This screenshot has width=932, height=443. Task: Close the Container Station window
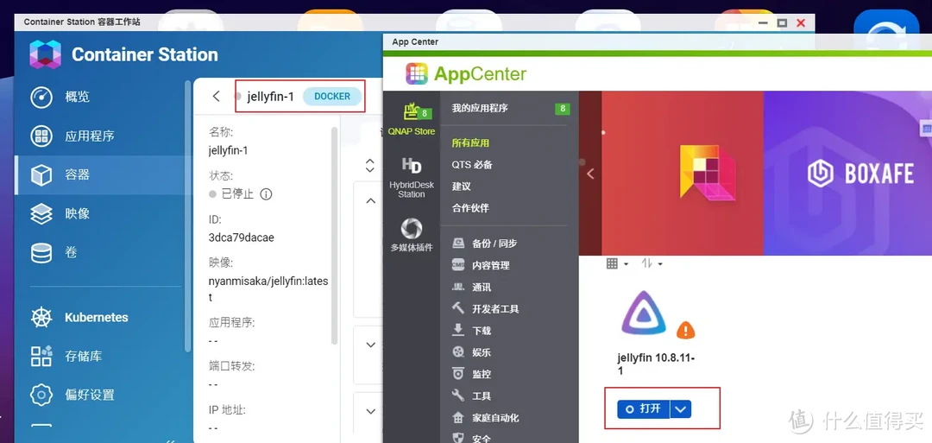[801, 22]
